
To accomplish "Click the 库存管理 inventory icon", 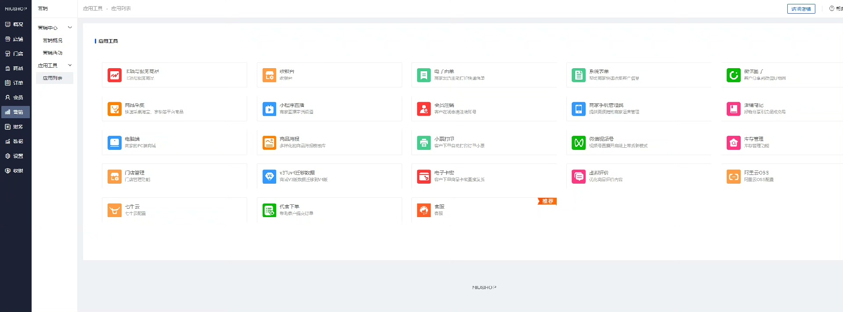I will (734, 142).
